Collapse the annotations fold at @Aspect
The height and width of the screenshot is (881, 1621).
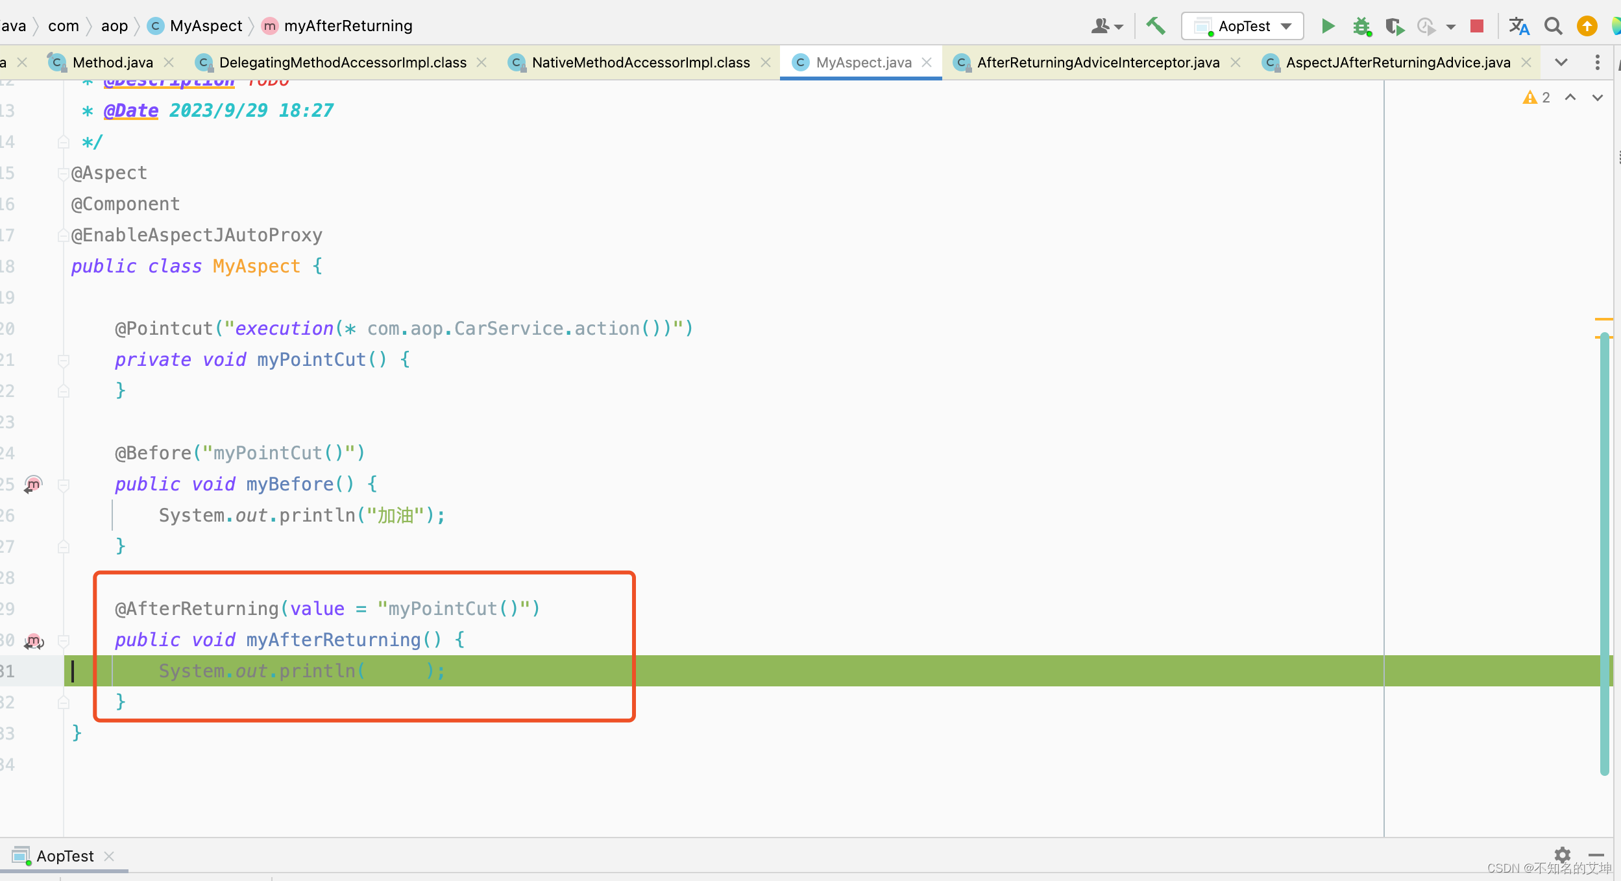click(64, 173)
